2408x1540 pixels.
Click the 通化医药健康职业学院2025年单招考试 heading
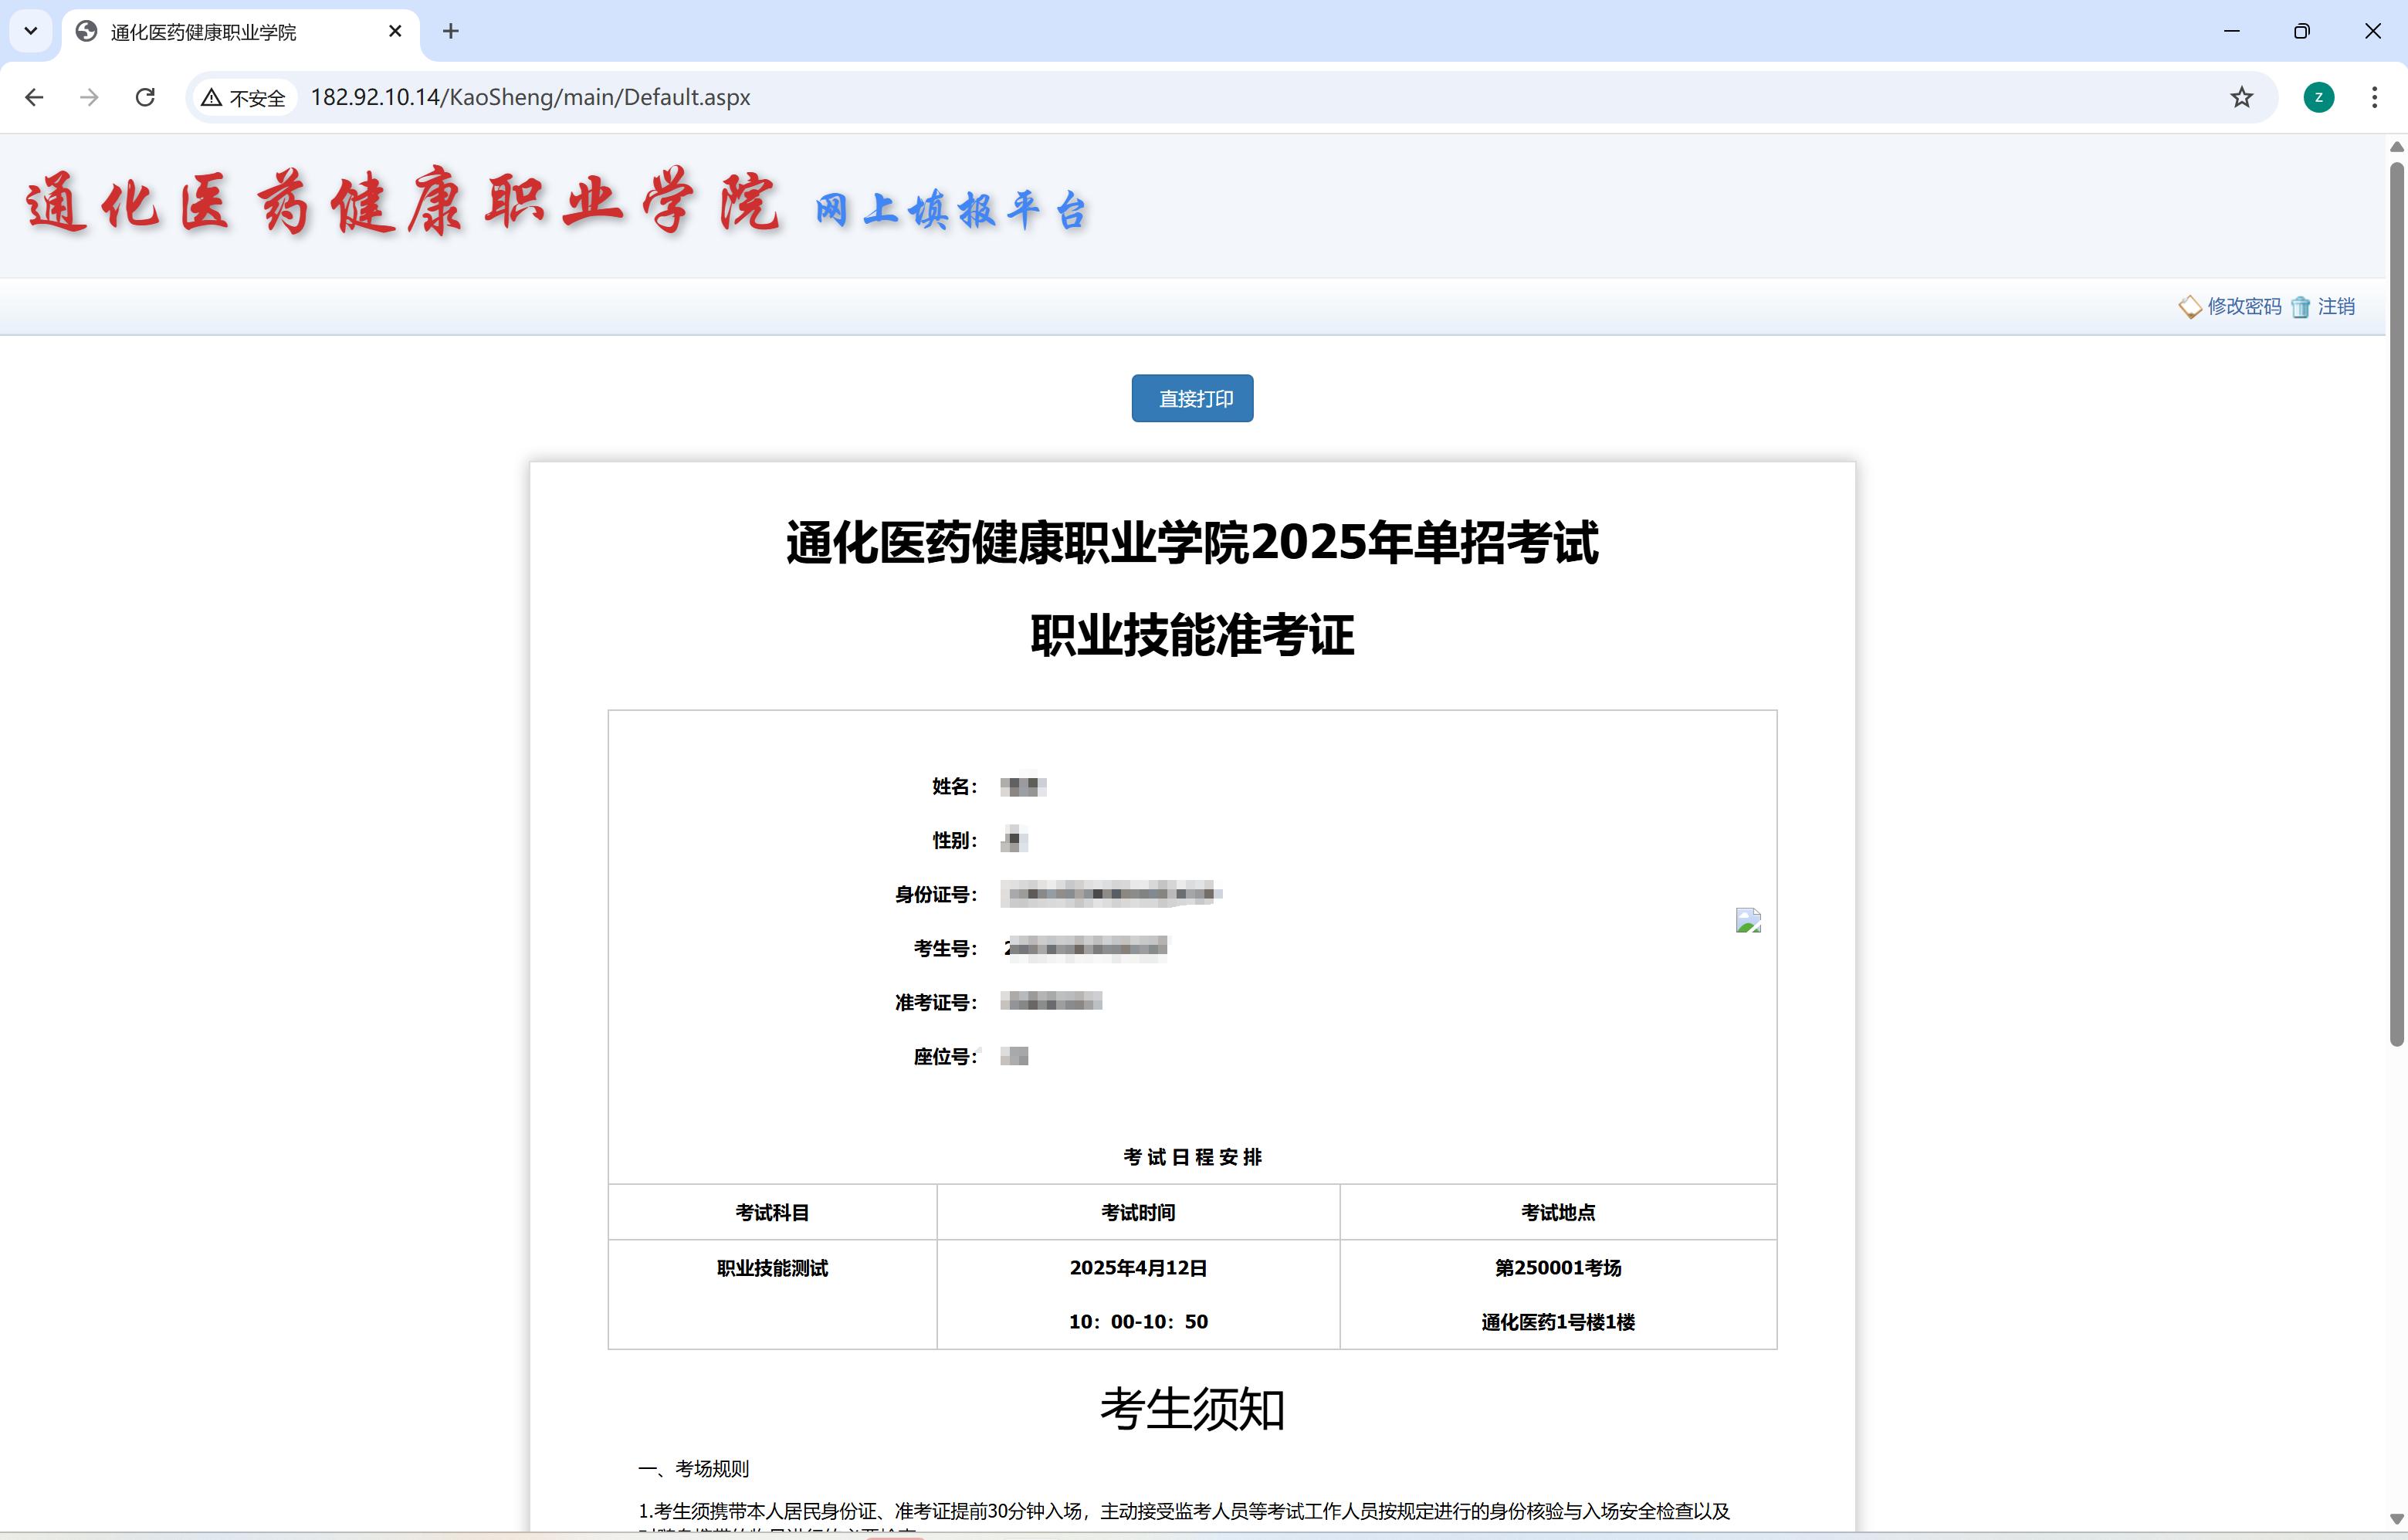1192,543
